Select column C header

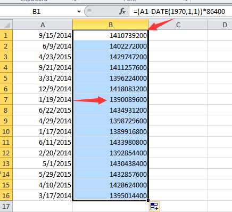pyautogui.click(x=178, y=25)
